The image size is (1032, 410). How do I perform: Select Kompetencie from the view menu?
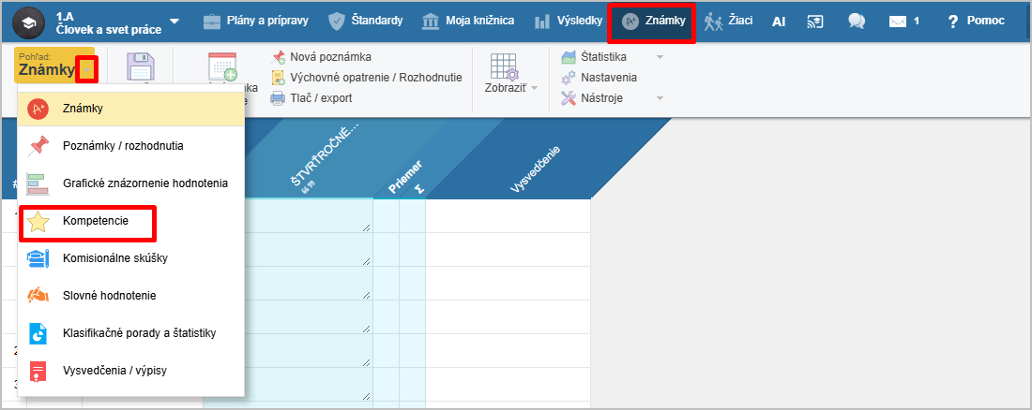[95, 222]
